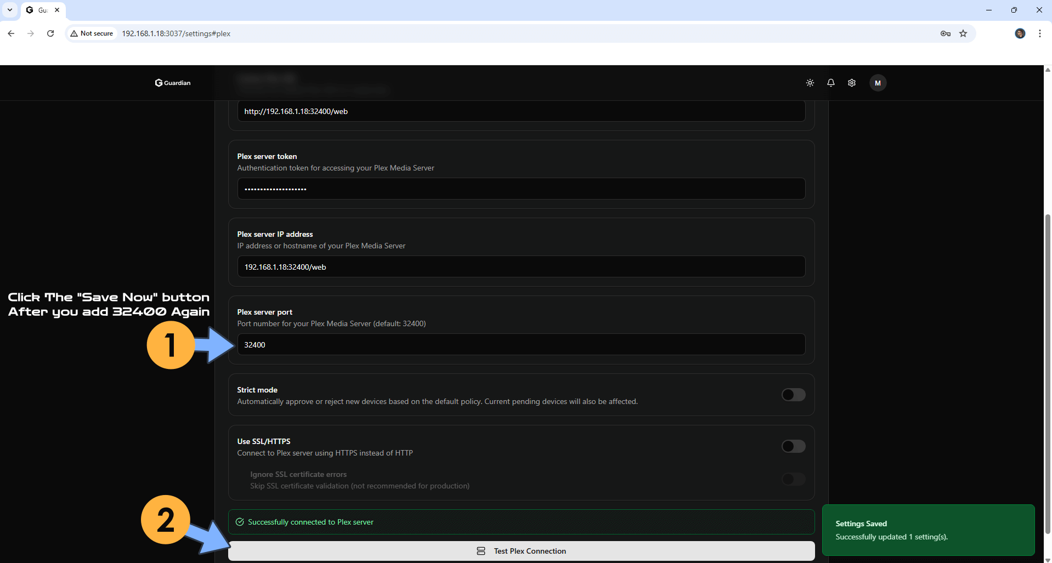The height and width of the screenshot is (563, 1052).
Task: Click Test Plex Connection button
Action: tap(521, 551)
